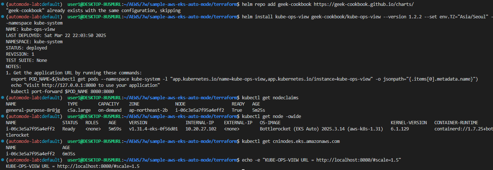
Task: Click the kernel version 6.1.129
Action: pyautogui.click(x=400, y=129)
